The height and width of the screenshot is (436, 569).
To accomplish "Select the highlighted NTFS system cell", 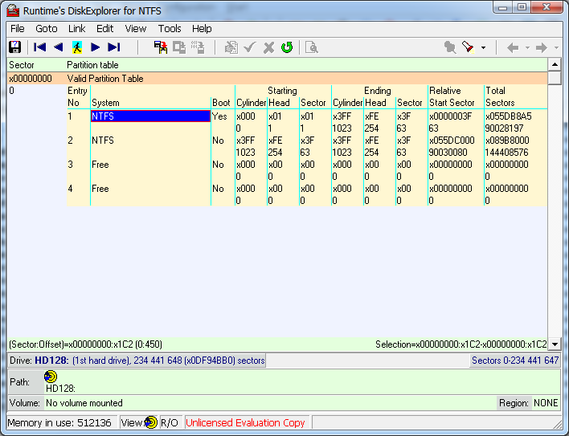I will click(150, 116).
